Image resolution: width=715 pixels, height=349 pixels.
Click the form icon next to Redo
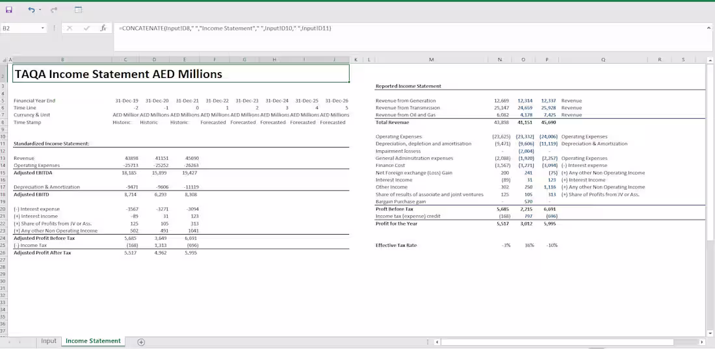[79, 10]
